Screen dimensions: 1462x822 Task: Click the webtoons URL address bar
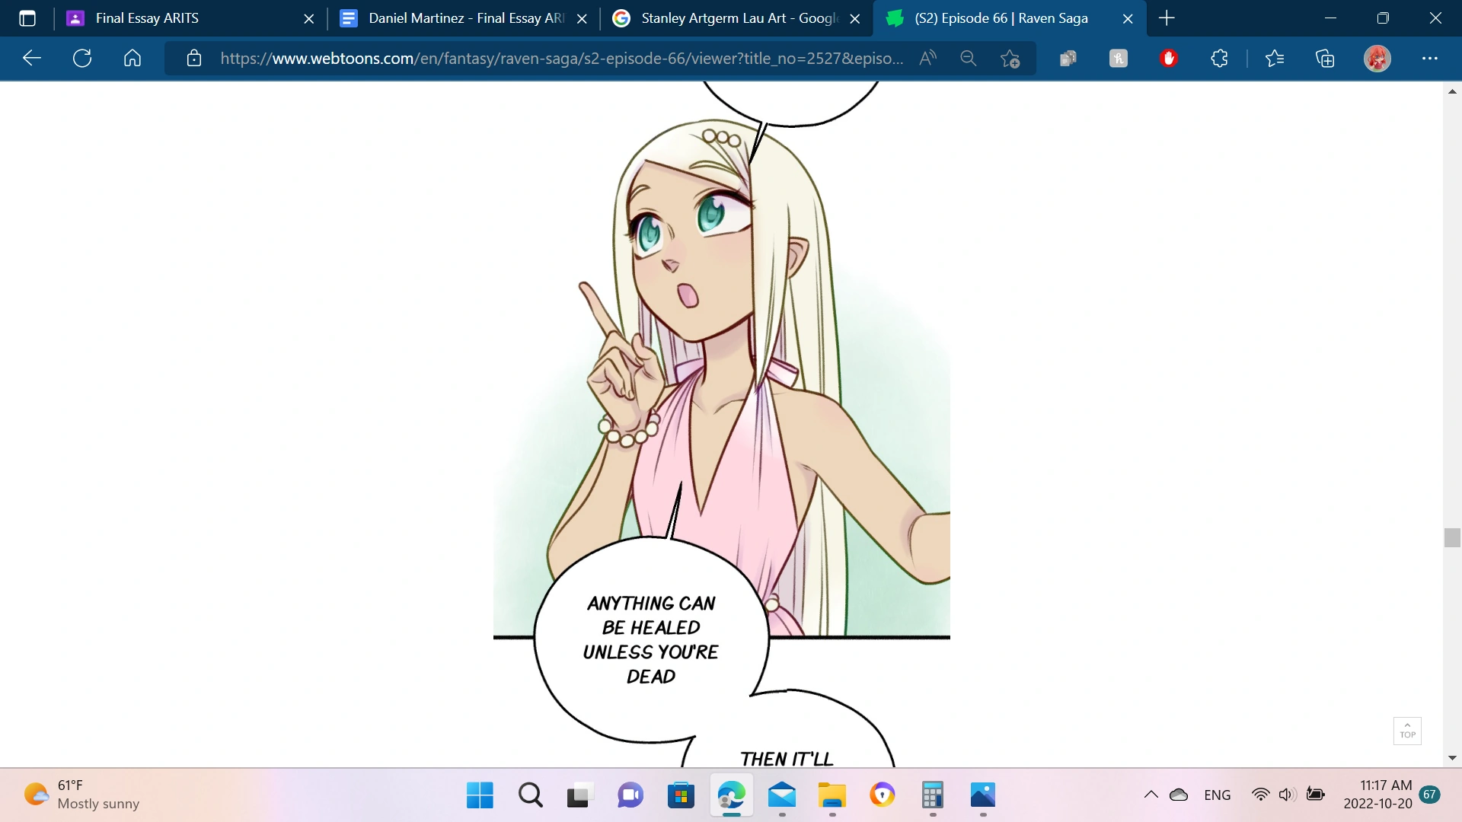click(x=562, y=58)
